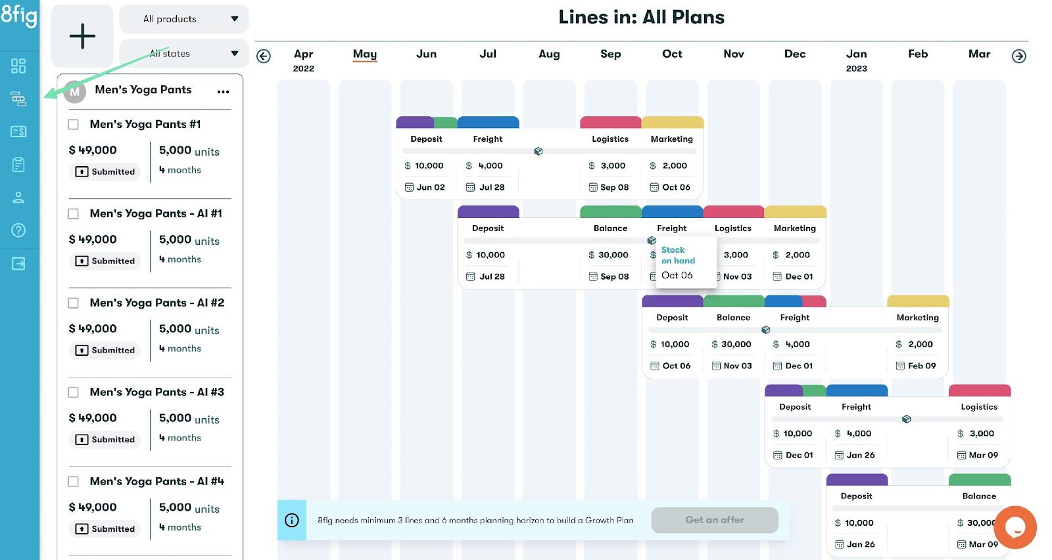The image size is (1052, 560).
Task: Click the Get an offer button
Action: coord(715,520)
